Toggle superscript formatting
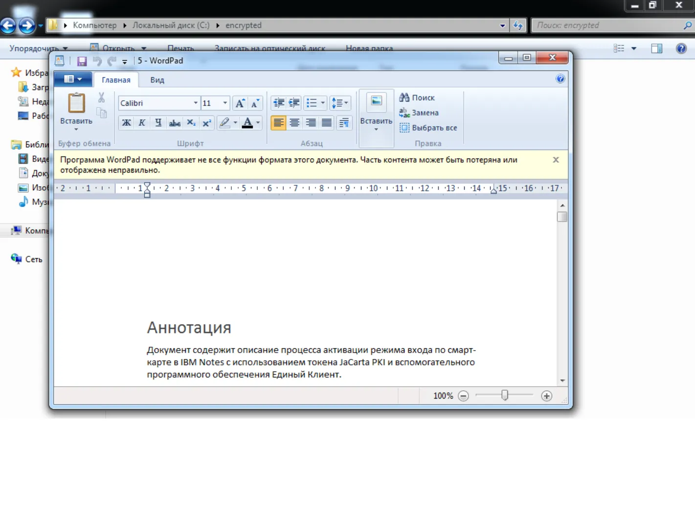This screenshot has height=512, width=695. coord(207,123)
